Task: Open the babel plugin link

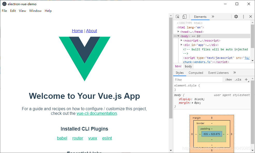Action: point(62,138)
